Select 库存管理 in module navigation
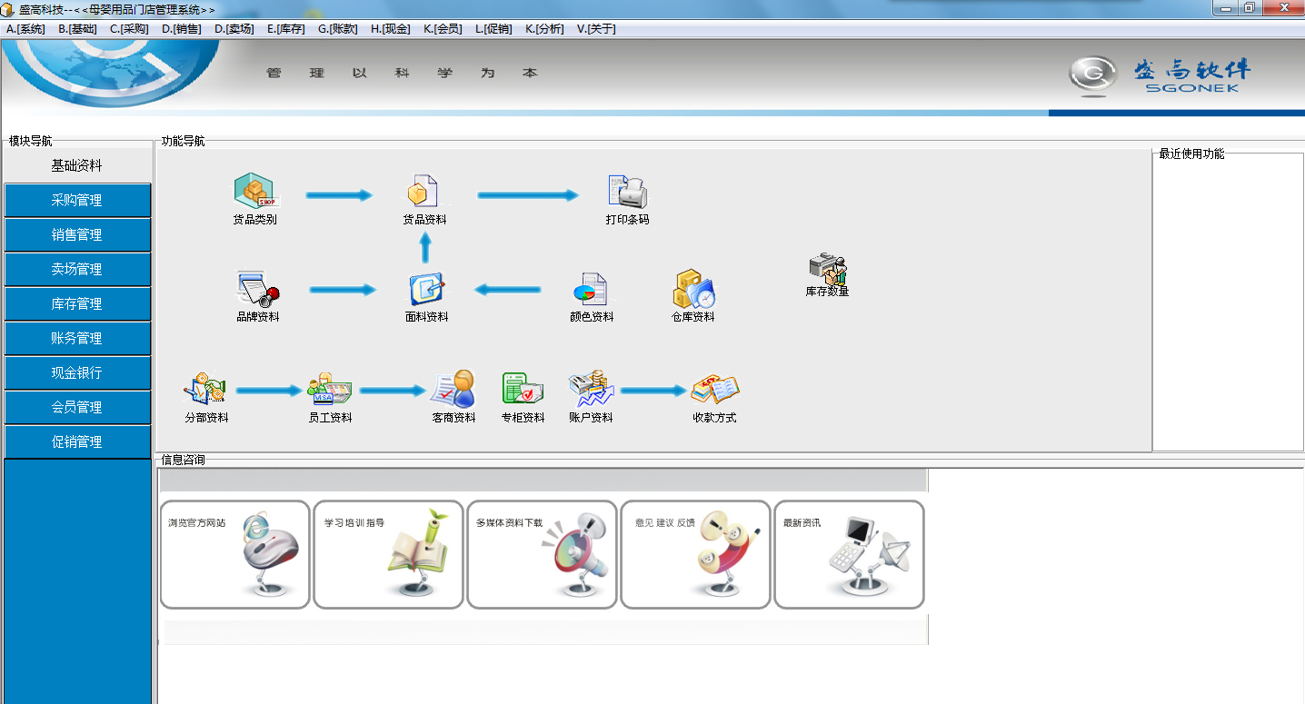 click(x=76, y=304)
